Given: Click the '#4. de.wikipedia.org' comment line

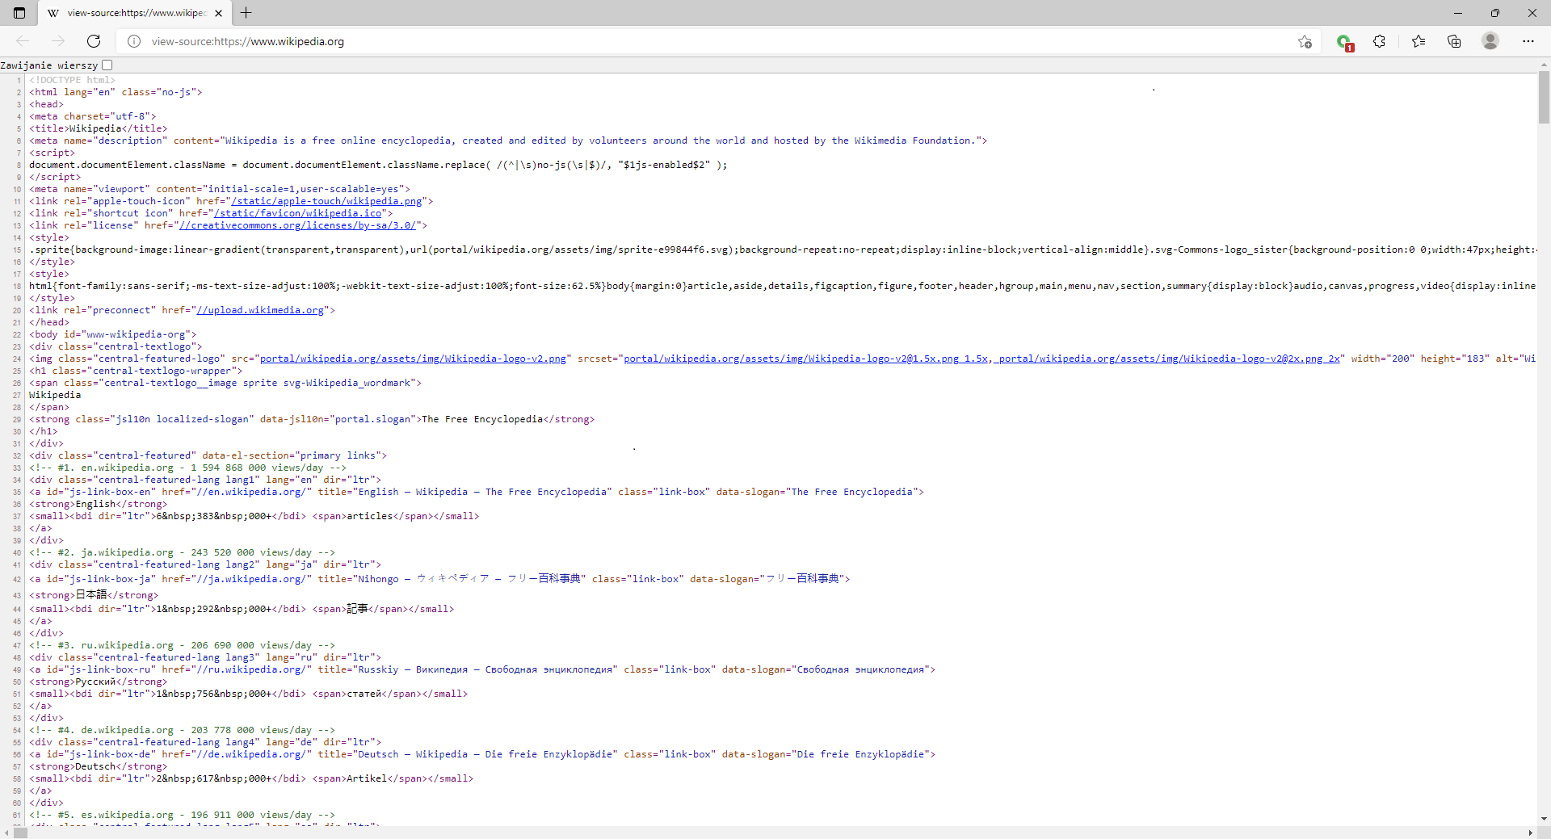Looking at the screenshot, I should [183, 730].
